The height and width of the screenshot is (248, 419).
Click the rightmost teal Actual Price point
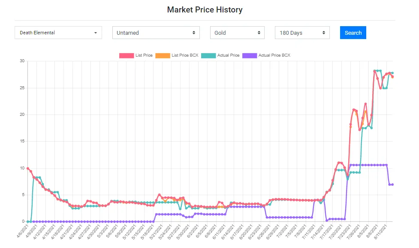[392, 73]
